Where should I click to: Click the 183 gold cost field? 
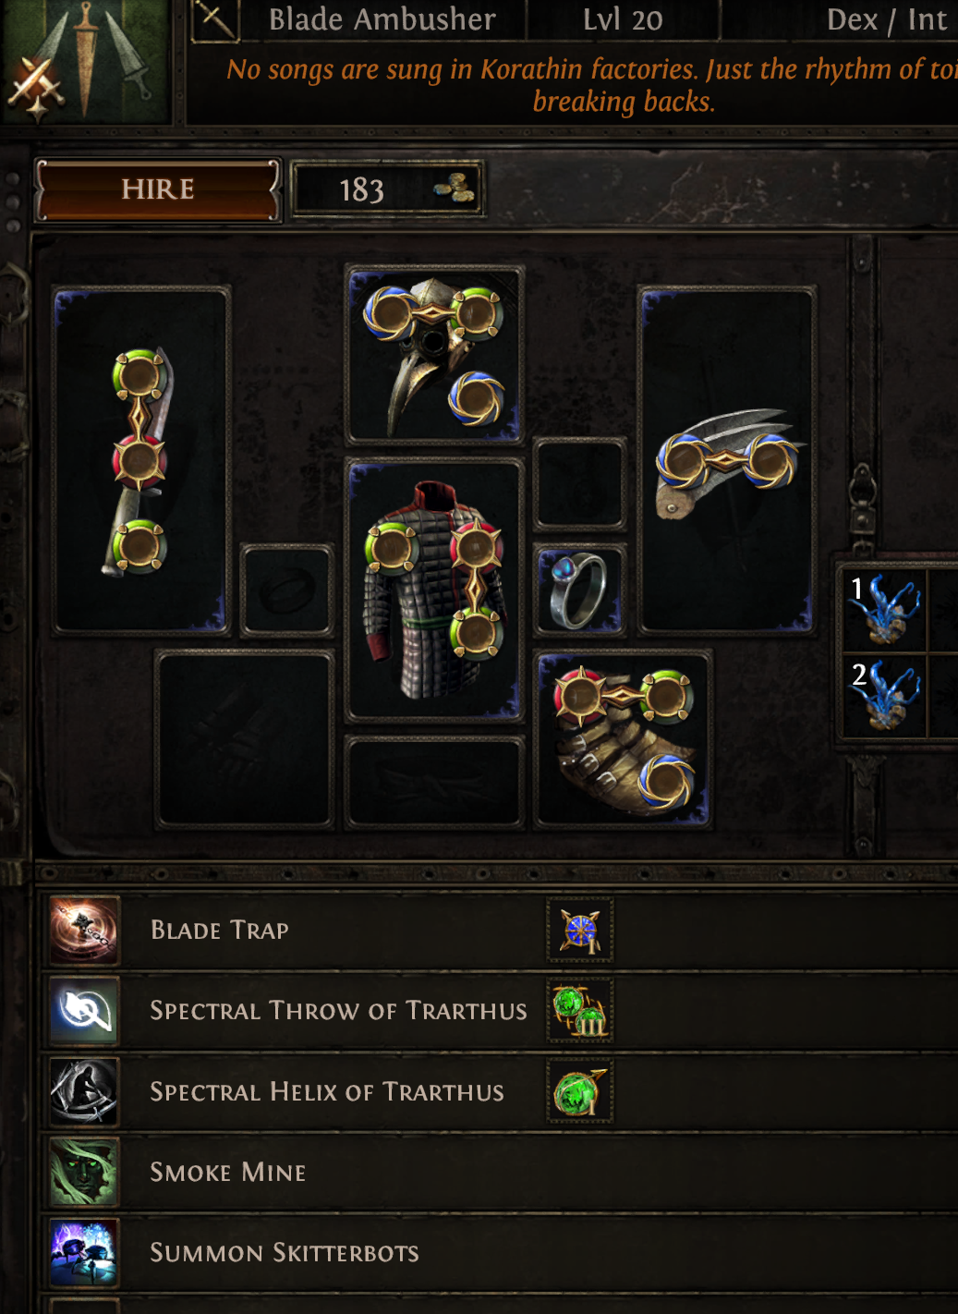tap(387, 189)
